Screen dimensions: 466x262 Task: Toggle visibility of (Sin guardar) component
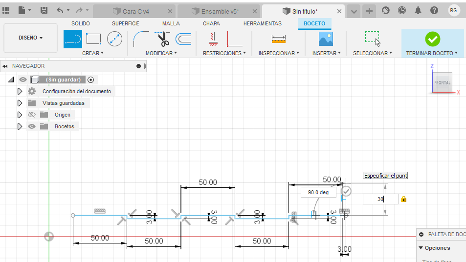coord(23,80)
